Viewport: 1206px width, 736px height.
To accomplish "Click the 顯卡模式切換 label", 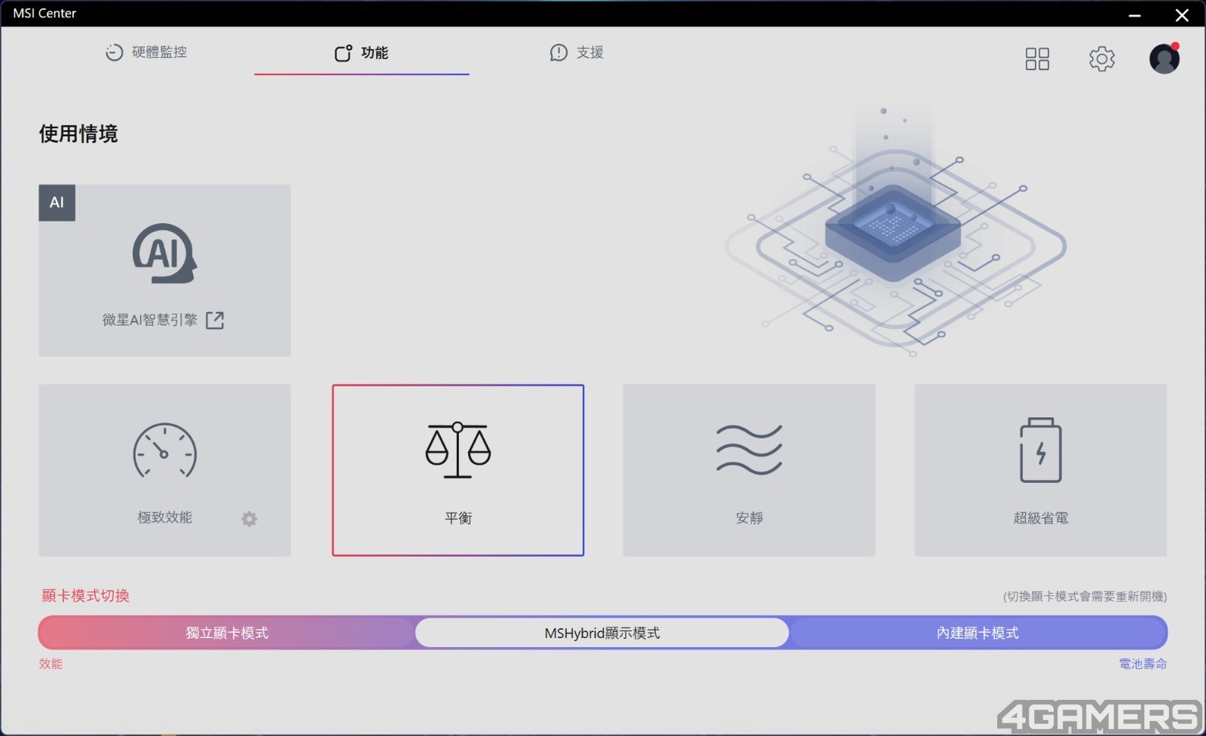I will 85,596.
